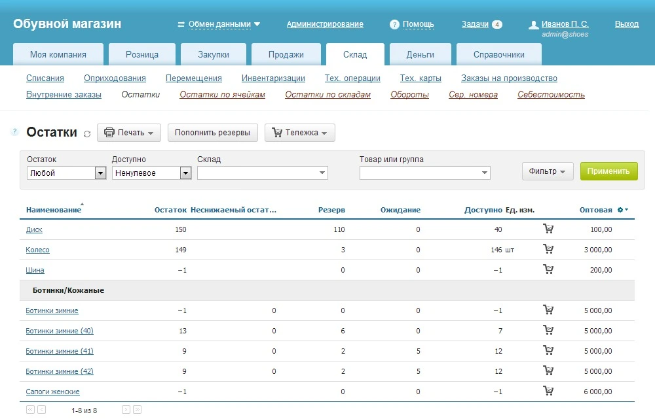Open the Инвентаризации link
The height and width of the screenshot is (419, 655).
pyautogui.click(x=273, y=78)
